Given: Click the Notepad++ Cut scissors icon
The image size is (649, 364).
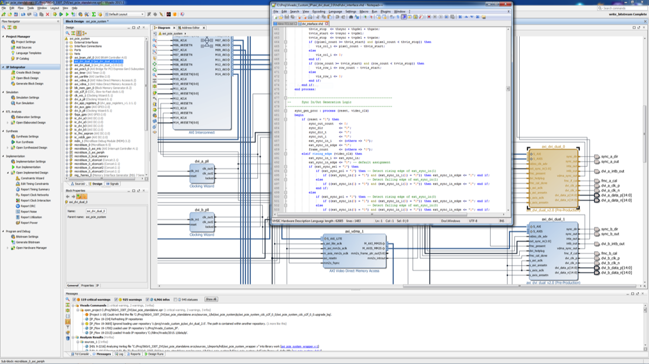Looking at the screenshot, I should 317,17.
